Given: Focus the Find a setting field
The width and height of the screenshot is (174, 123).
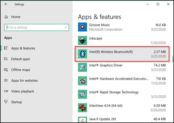Looking at the screenshot, I should click(x=36, y=27).
